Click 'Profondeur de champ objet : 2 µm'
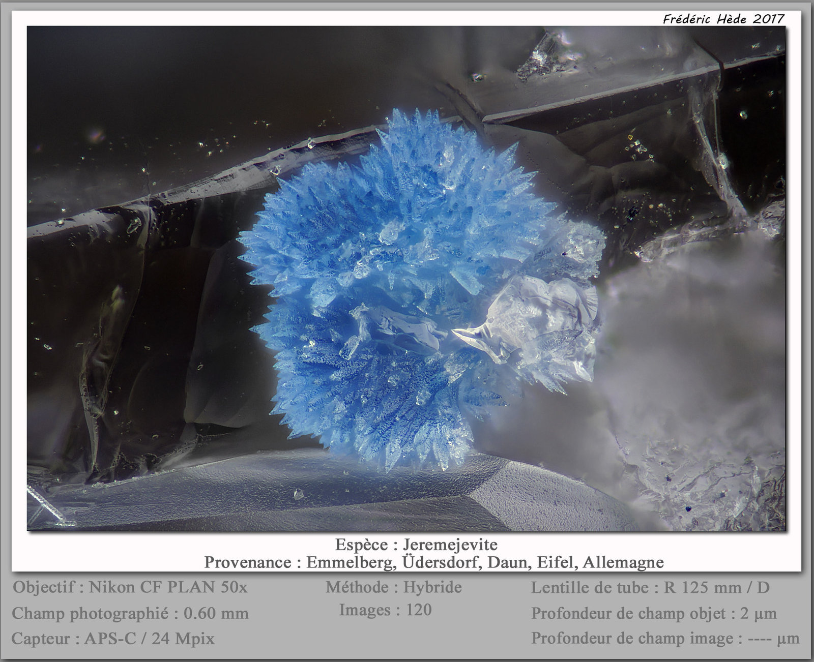 (654, 613)
